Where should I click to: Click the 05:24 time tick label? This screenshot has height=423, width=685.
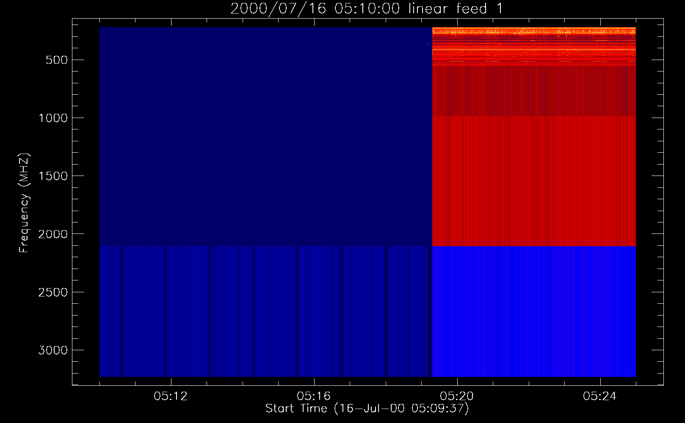(x=600, y=396)
